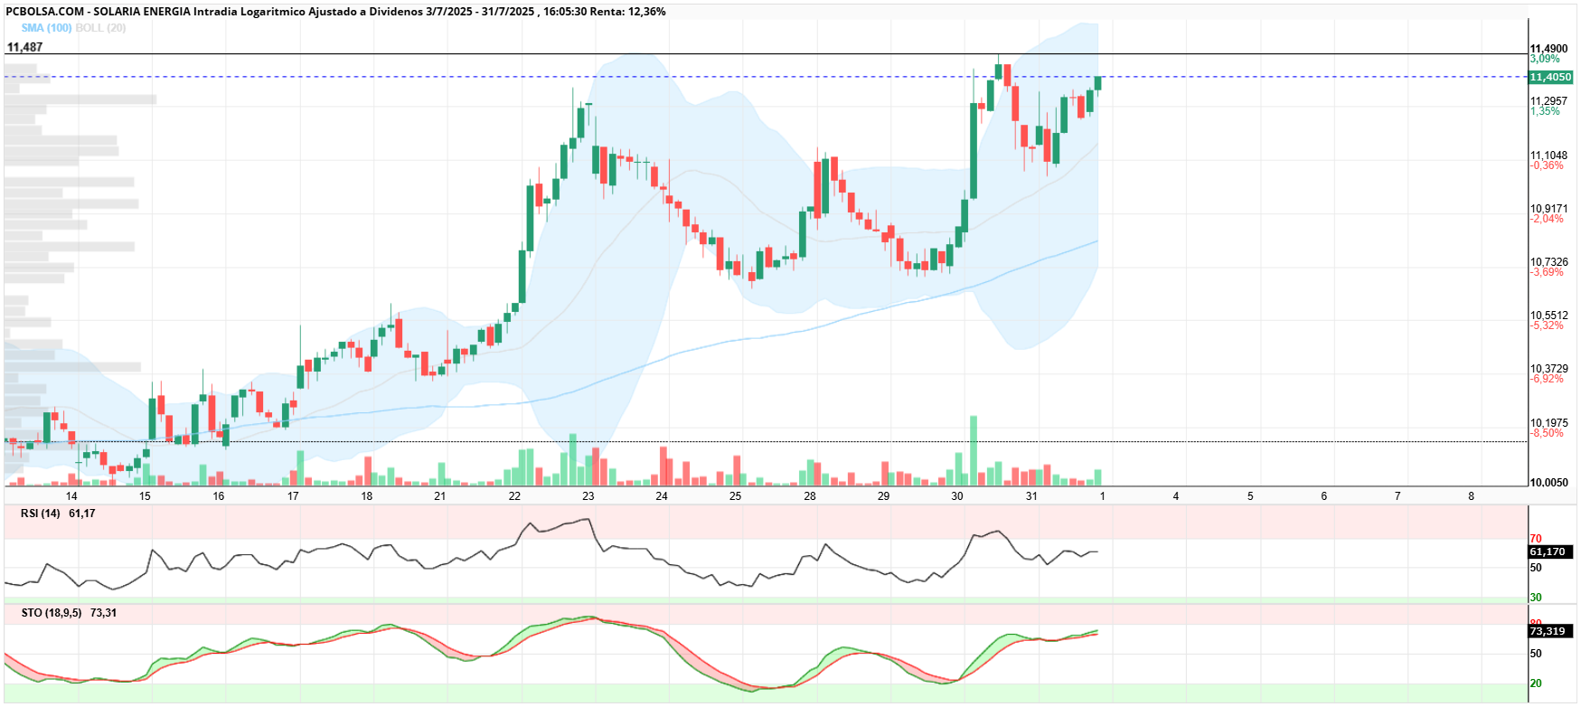Click the 11,4900 price axis value
Screen dimensions: 1581x707
click(x=1548, y=49)
